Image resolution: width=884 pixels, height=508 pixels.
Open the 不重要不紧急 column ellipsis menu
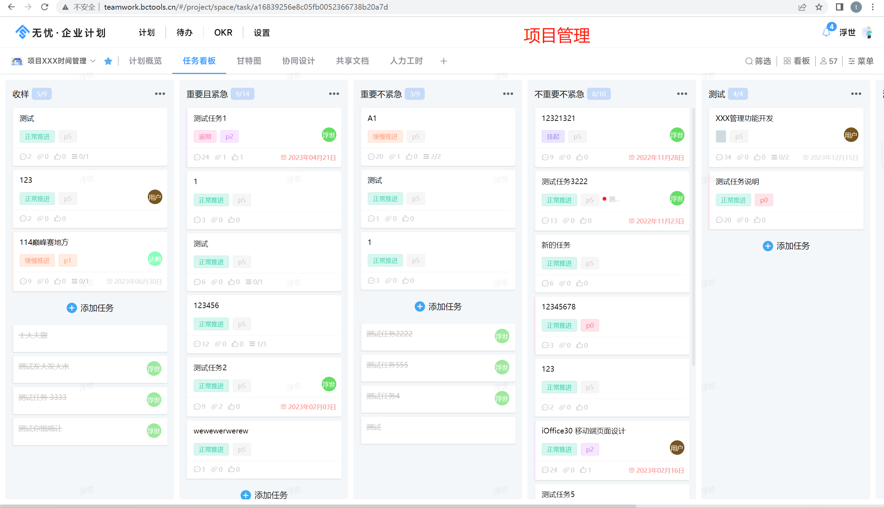[682, 94]
